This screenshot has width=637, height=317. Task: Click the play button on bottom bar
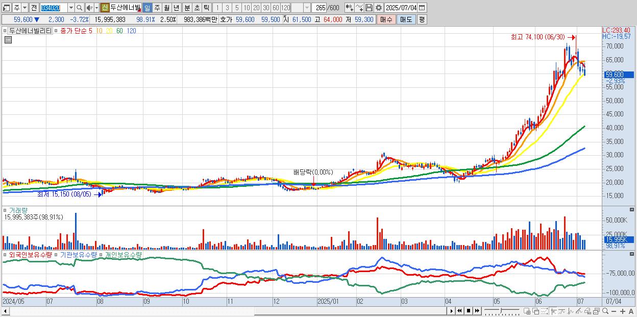coord(451,311)
